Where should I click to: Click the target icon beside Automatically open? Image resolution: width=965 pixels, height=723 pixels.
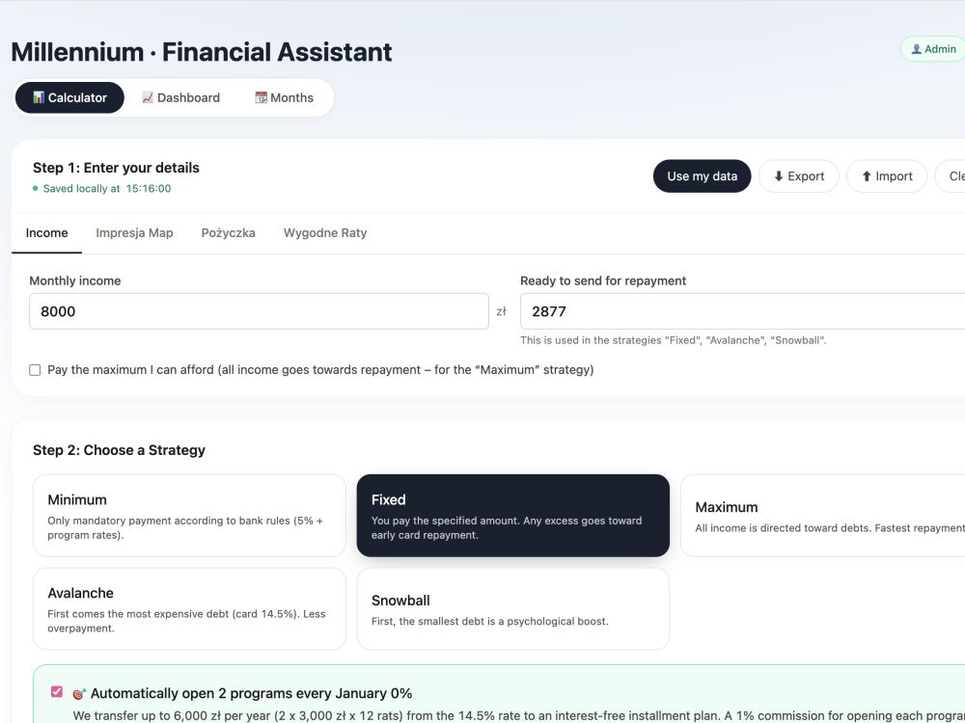[79, 694]
